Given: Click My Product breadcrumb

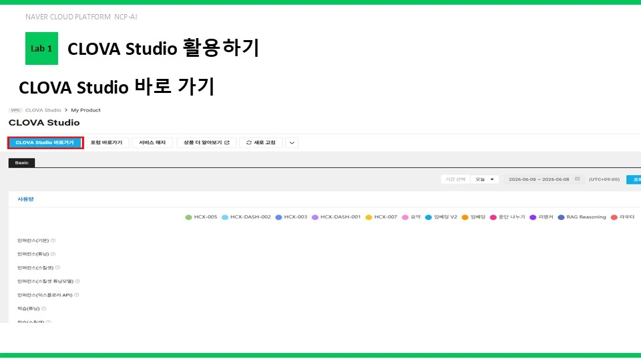Looking at the screenshot, I should point(85,110).
